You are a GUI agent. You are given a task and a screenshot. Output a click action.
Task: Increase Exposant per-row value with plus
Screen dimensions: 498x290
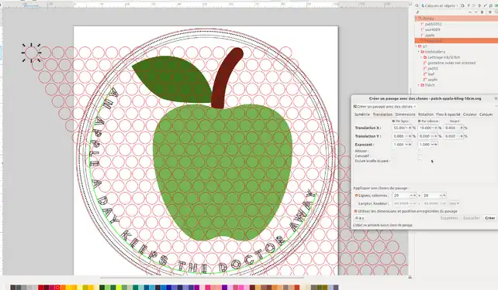tap(410, 145)
